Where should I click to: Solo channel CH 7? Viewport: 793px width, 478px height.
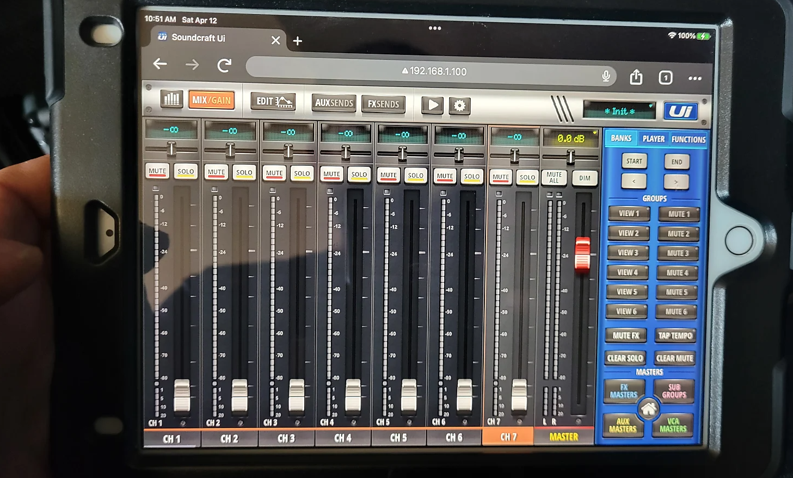[527, 177]
